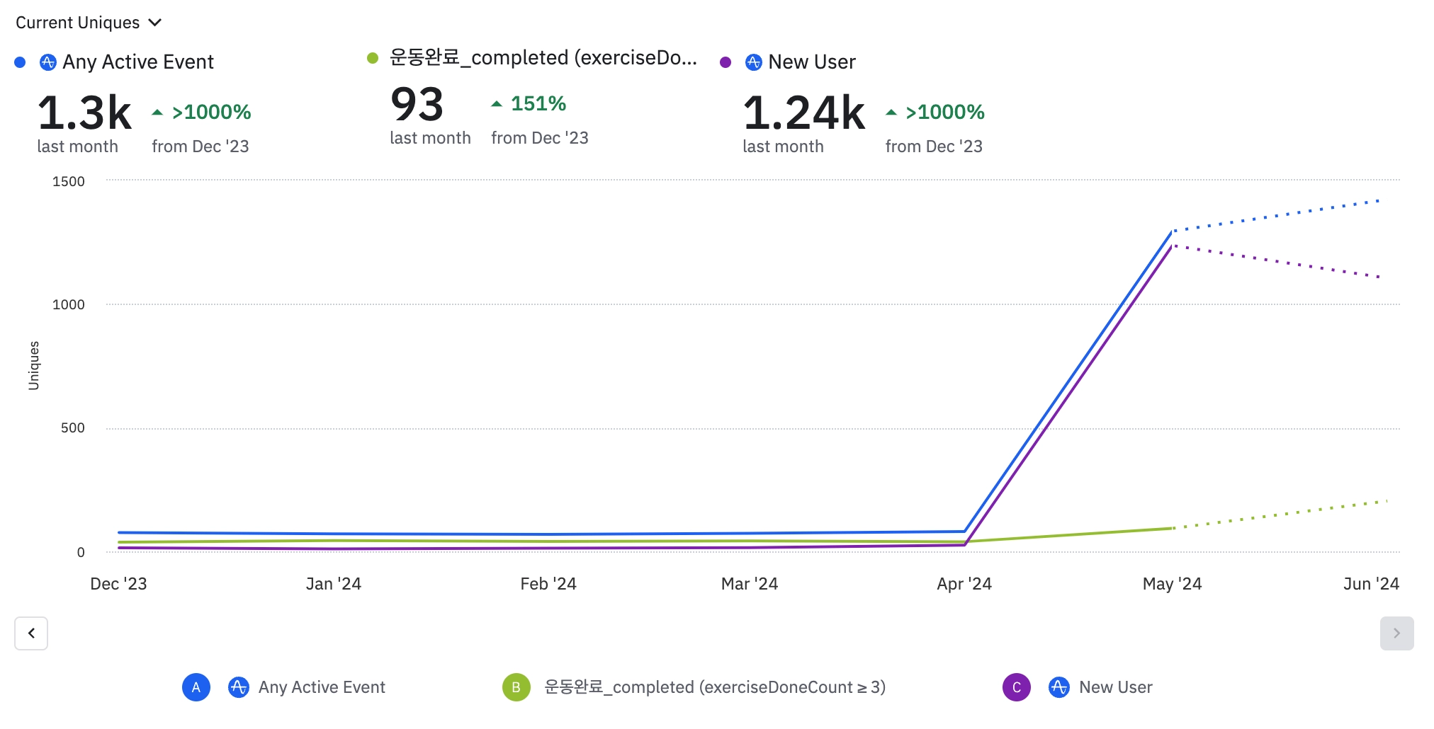Click the >1000% change next to 1.3k
The width and height of the screenshot is (1434, 729).
pos(212,112)
